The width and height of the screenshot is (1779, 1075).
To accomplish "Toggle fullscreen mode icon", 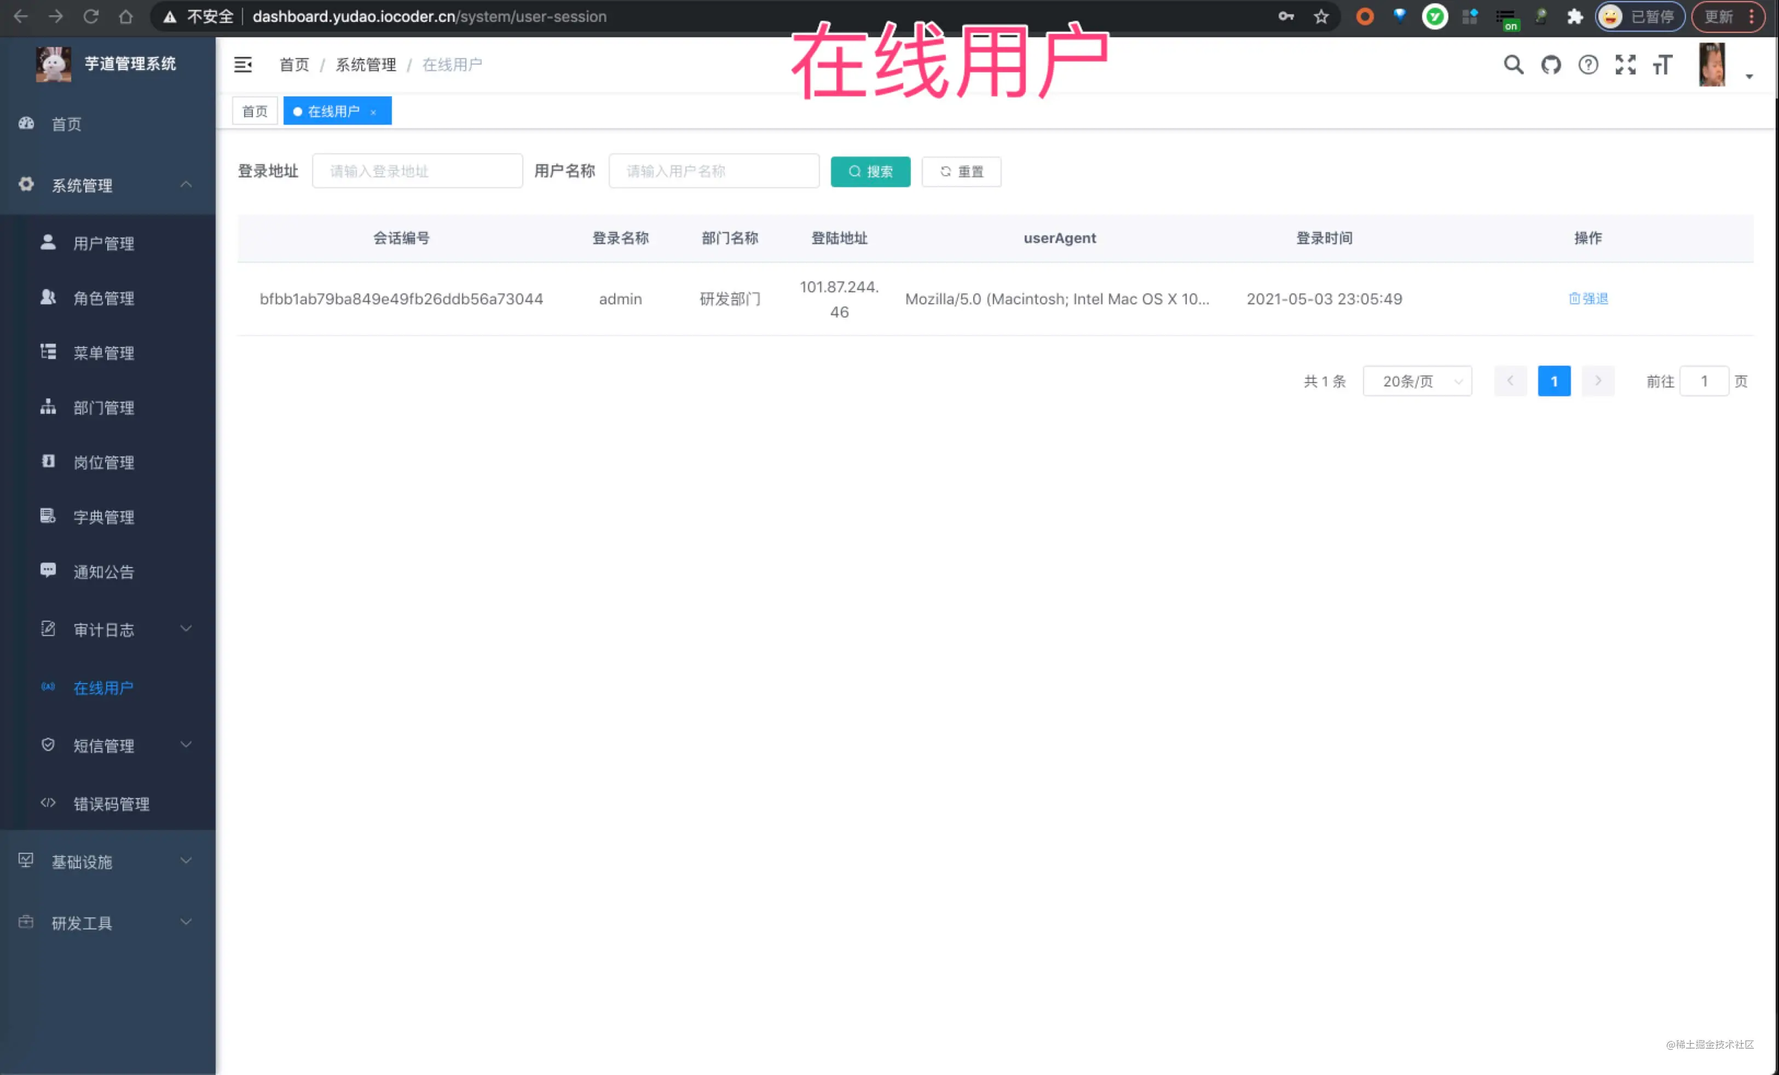I will pos(1625,65).
